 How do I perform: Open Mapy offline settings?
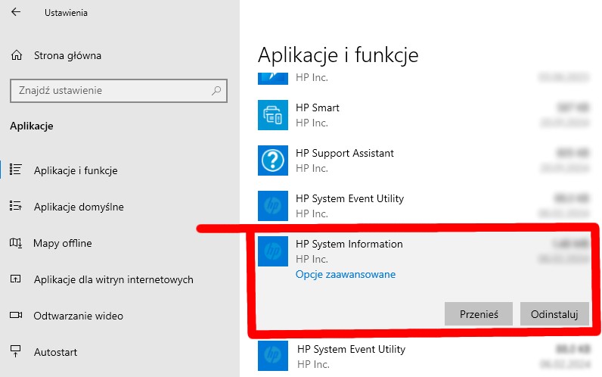pos(63,243)
